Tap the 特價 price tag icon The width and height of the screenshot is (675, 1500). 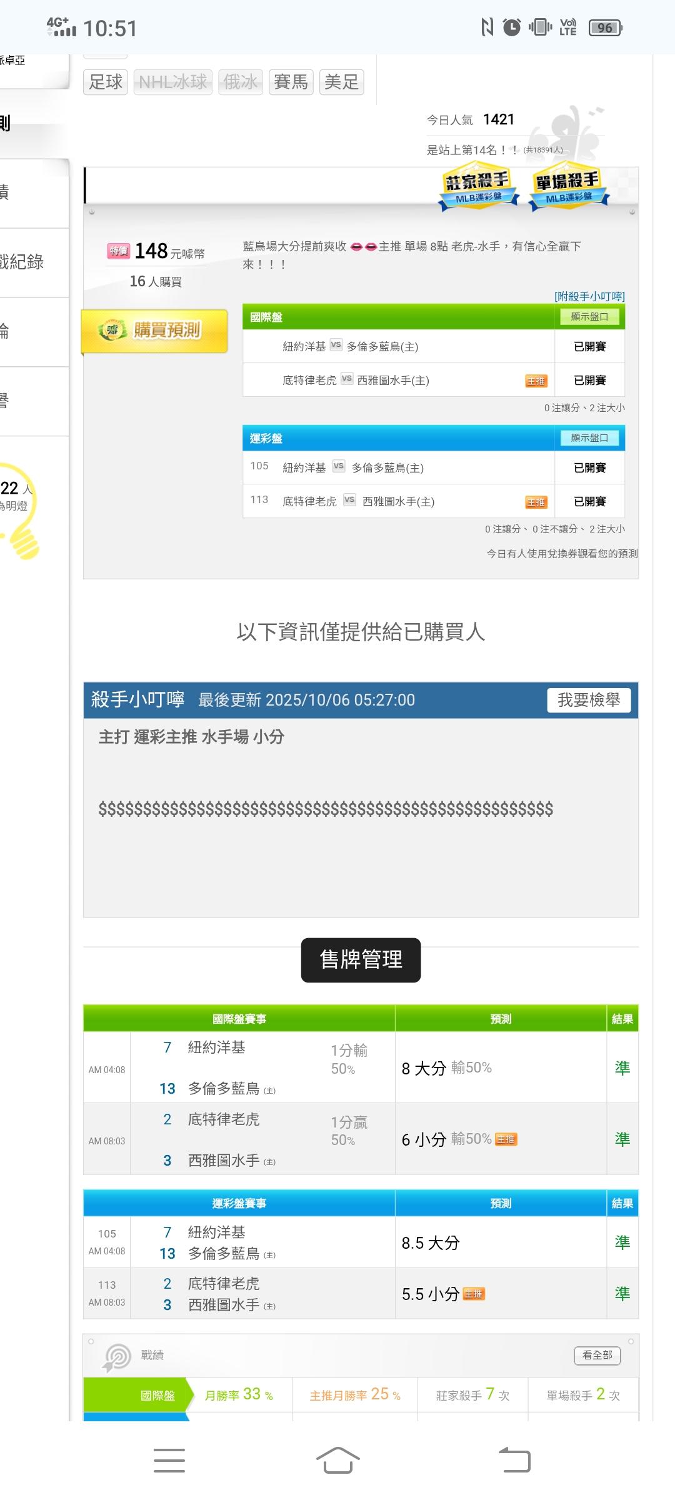[x=119, y=251]
